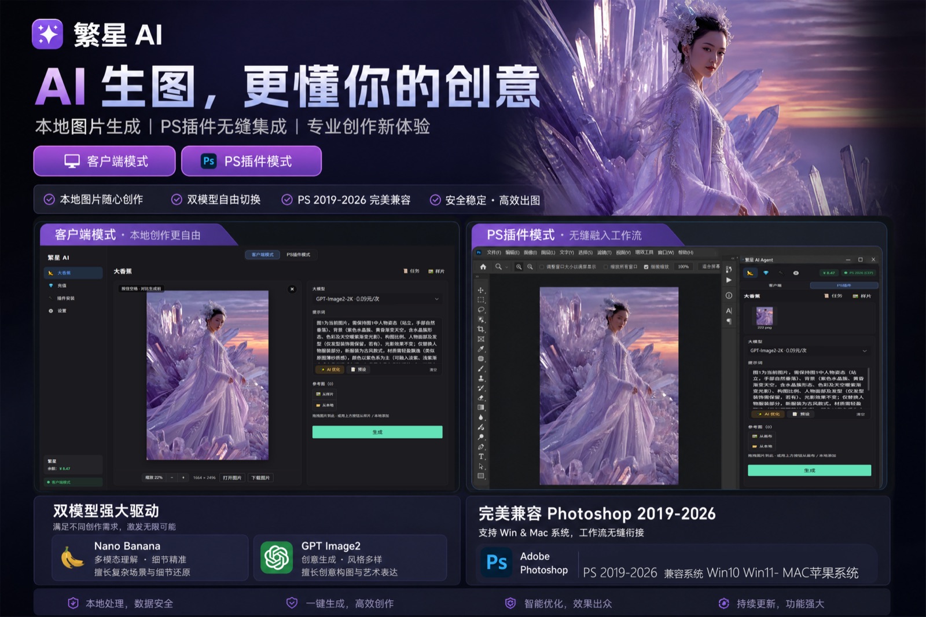Screen dimensions: 926x617
Task: Expand the zoom tool preset arrow
Action: (506, 267)
